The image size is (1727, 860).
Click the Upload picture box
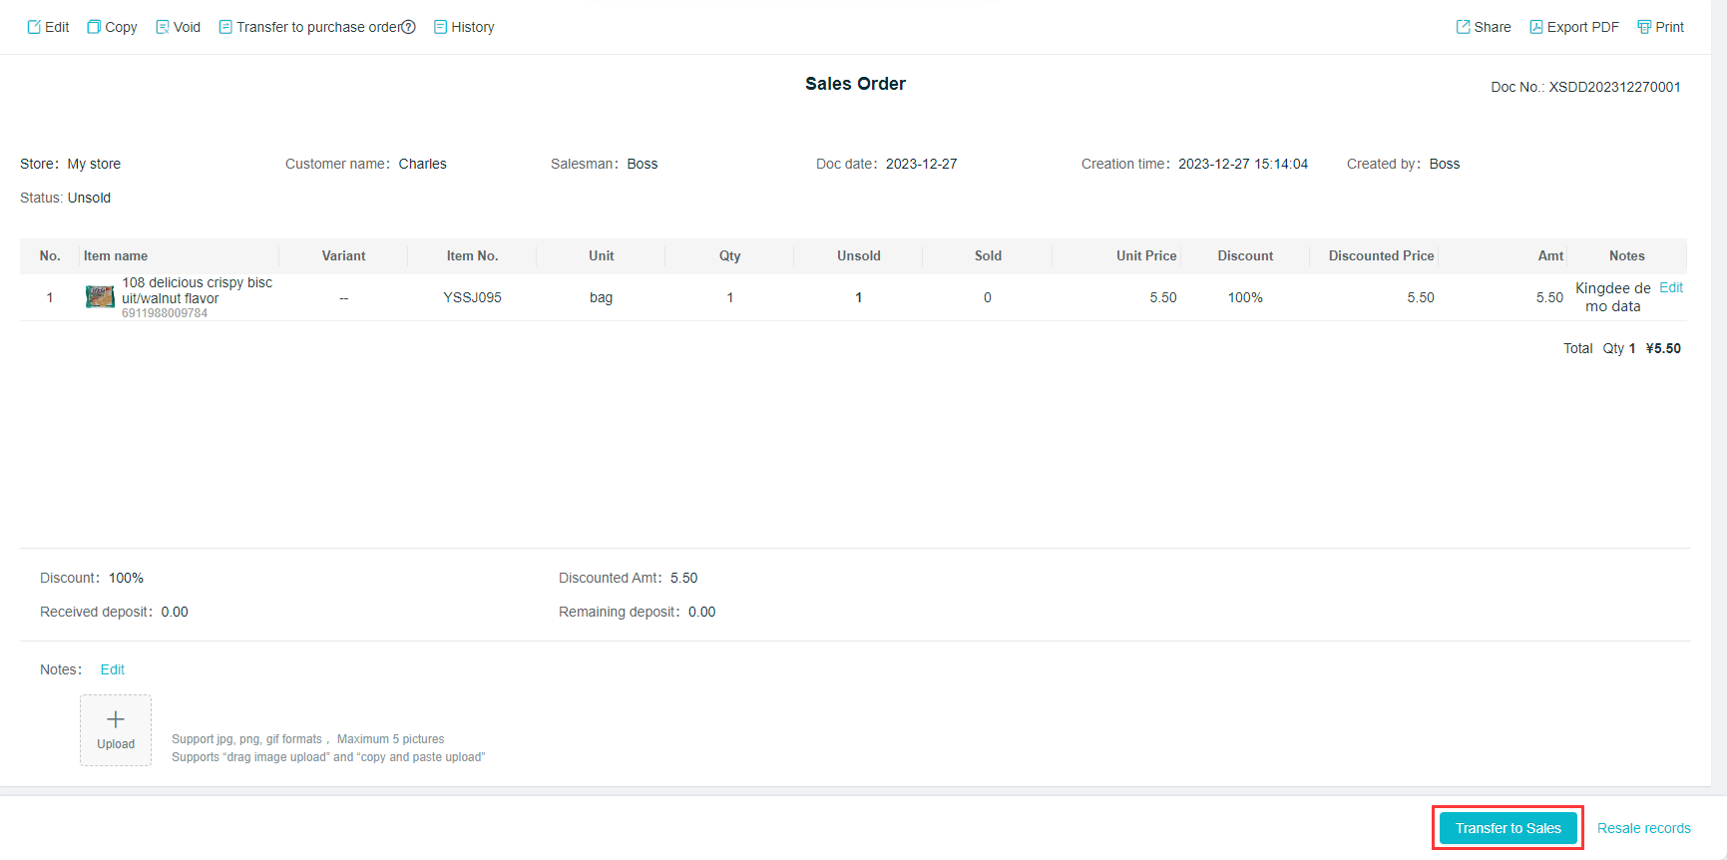point(116,730)
